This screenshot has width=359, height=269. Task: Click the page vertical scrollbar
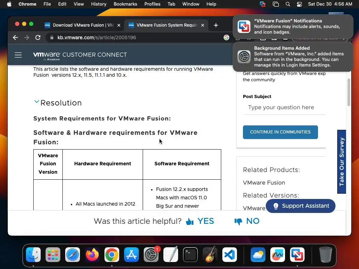pos(349,92)
